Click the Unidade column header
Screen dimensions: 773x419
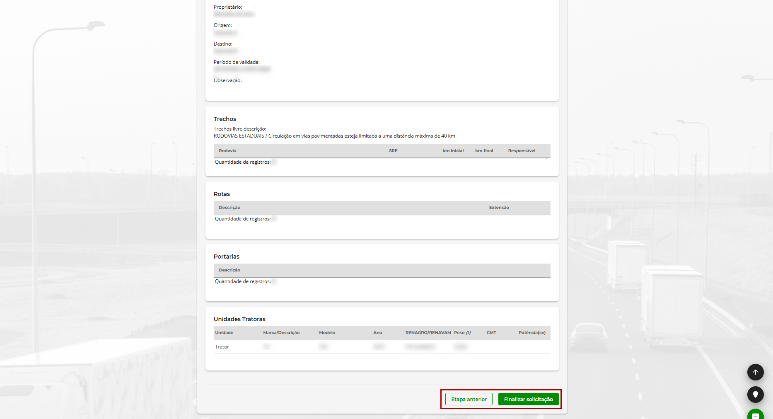point(224,333)
